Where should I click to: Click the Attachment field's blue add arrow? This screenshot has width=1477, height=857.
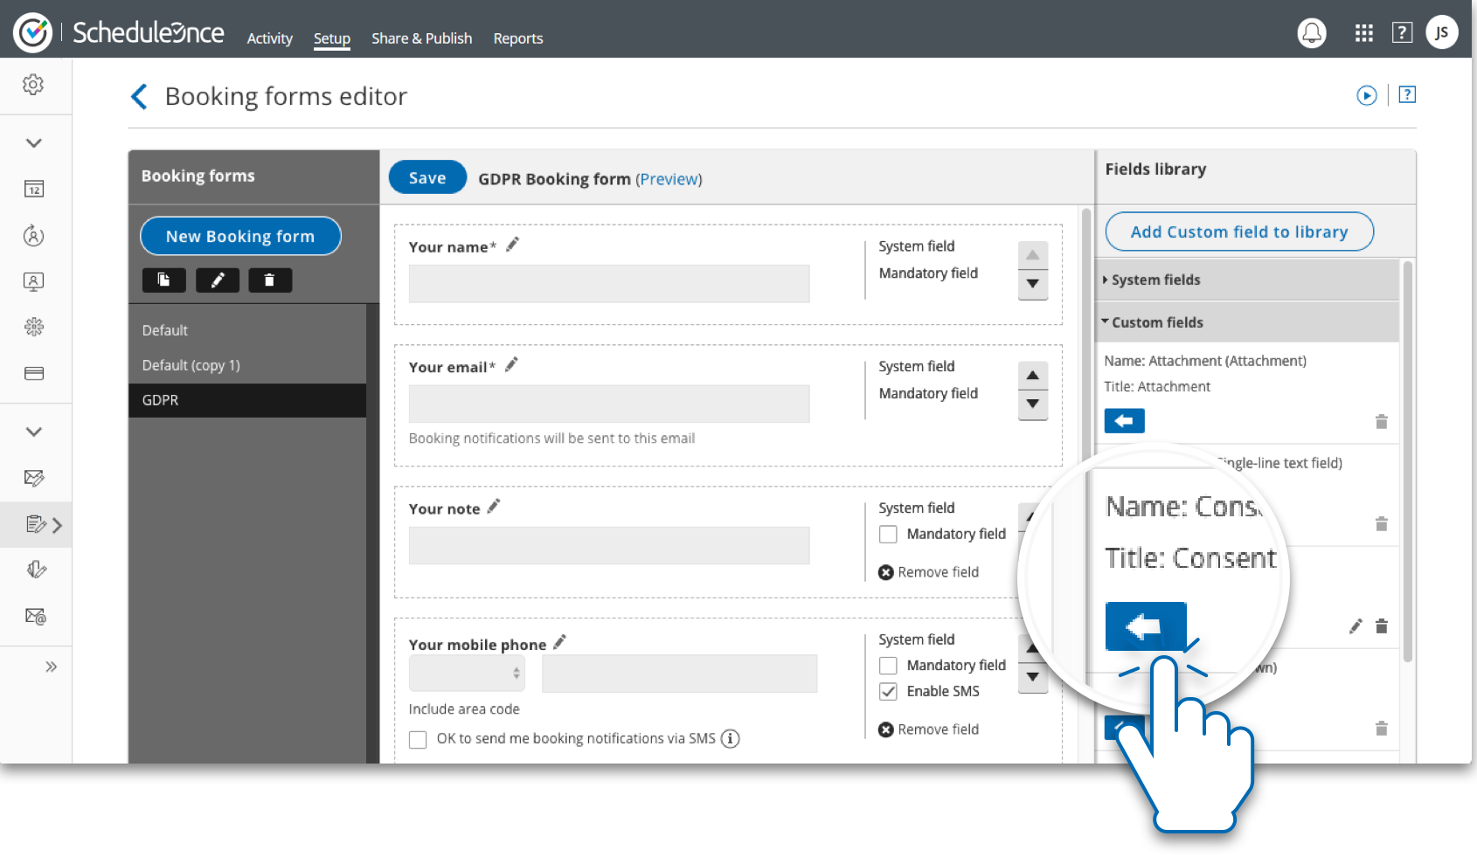coord(1124,421)
